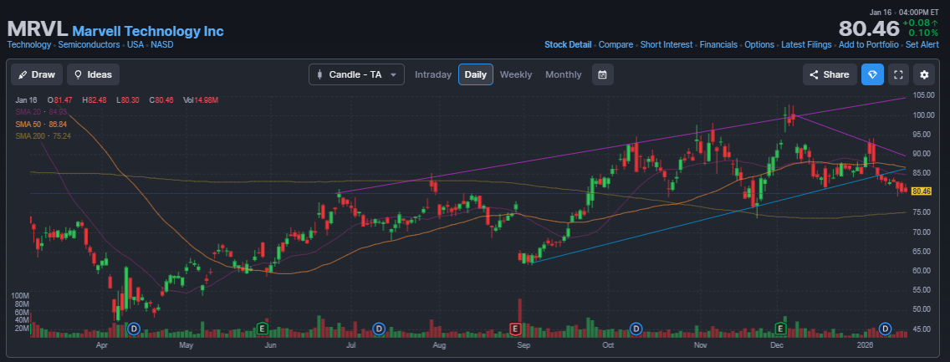Click Set Alert

[922, 45]
